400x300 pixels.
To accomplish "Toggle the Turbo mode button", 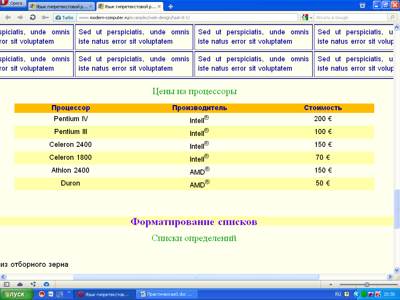I will pyautogui.click(x=65, y=17).
